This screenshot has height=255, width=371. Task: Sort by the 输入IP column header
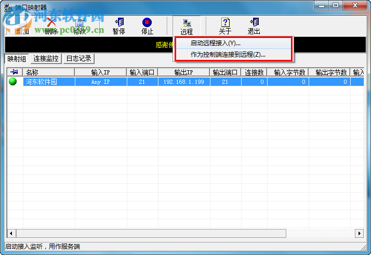101,72
